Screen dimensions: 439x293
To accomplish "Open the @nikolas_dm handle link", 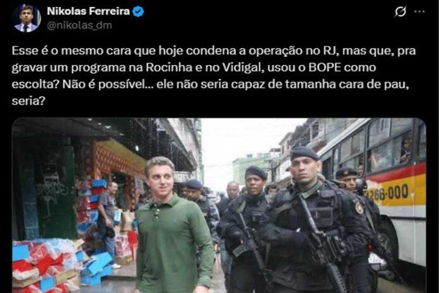I will click(x=79, y=25).
